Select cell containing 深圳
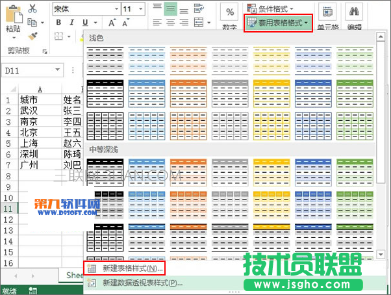The height and width of the screenshot is (295, 391). click(x=40, y=154)
